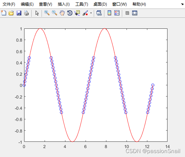Insert a legend using the toolbar icon
The image size is (185, 157).
pyautogui.click(x=117, y=13)
